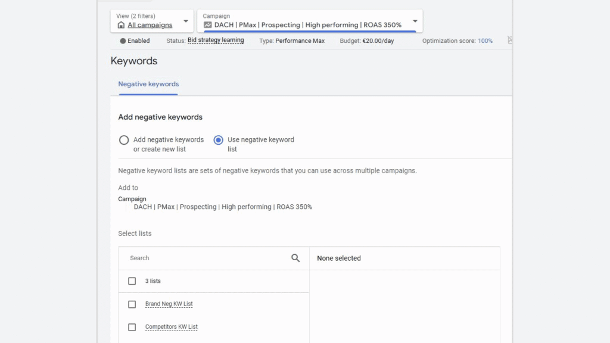610x343 pixels.
Task: Click campaign name under Add to
Action: tap(223, 207)
